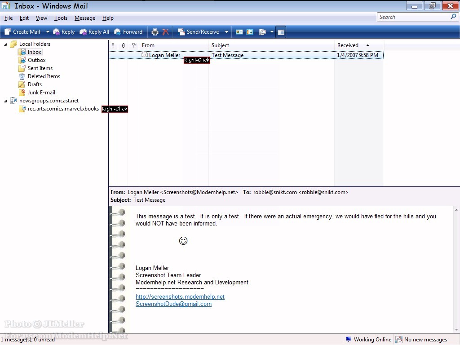Sort by the Attachment paperclip column
Image resolution: width=460 pixels, height=345 pixels.
point(123,45)
